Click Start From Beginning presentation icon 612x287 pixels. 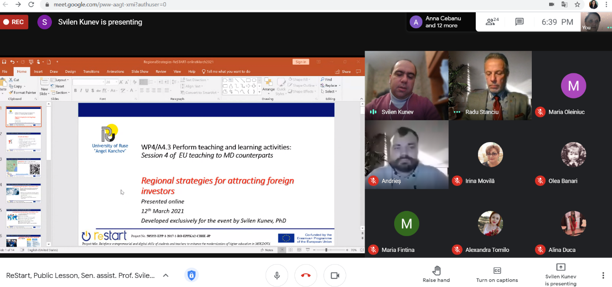point(31,62)
